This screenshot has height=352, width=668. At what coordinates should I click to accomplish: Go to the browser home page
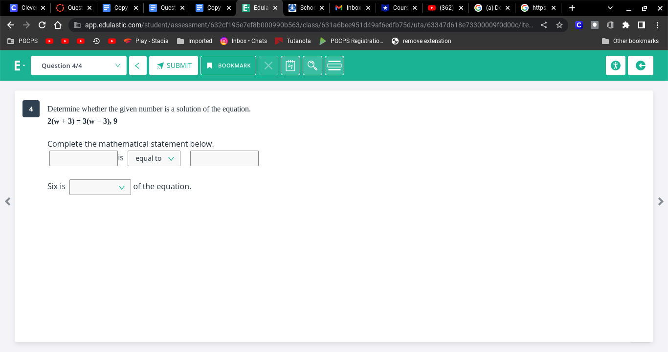click(58, 25)
